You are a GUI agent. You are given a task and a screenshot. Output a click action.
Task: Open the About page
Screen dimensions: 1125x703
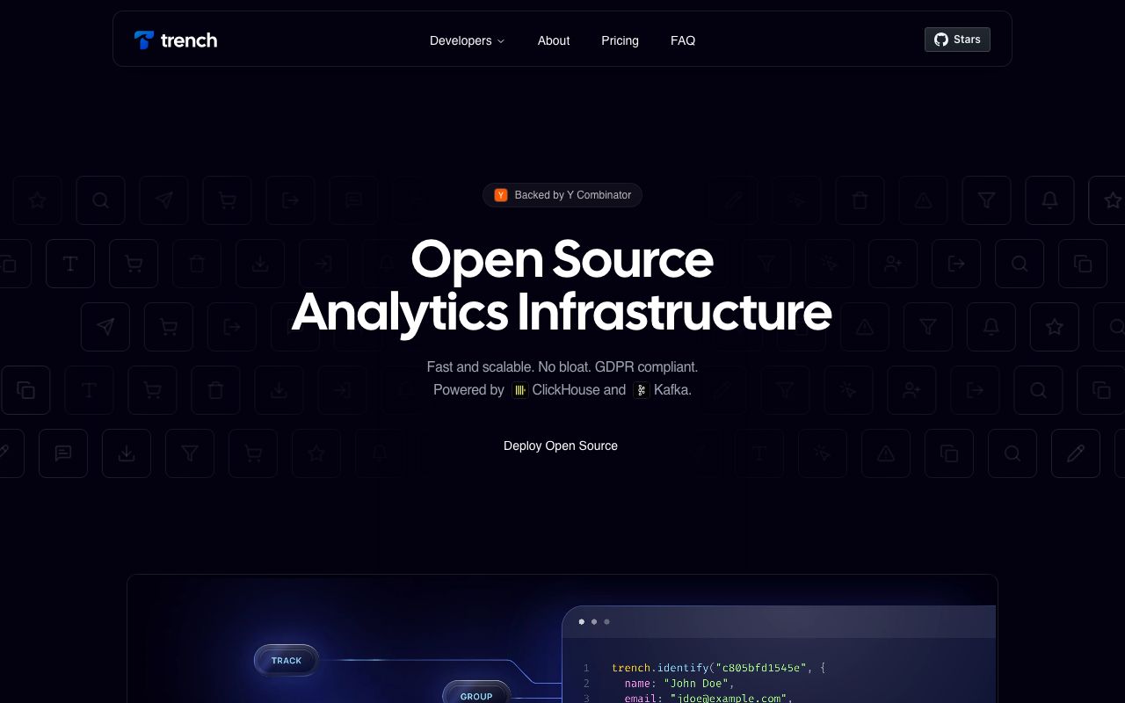coord(554,40)
